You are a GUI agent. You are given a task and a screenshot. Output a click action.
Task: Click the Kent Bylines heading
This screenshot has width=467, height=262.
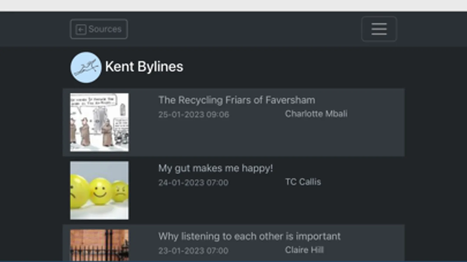144,67
